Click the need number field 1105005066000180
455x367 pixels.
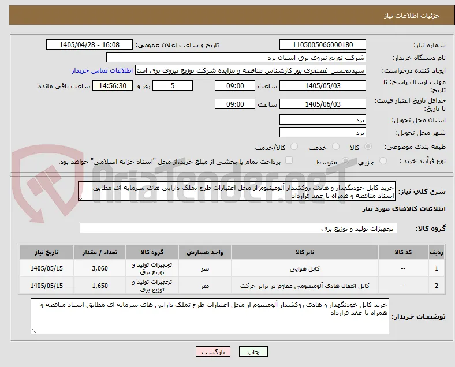point(322,45)
